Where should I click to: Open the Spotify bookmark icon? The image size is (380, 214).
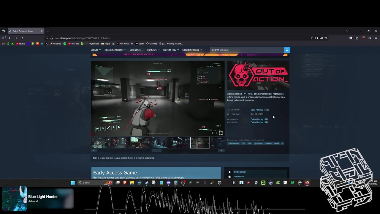pyautogui.click(x=64, y=44)
